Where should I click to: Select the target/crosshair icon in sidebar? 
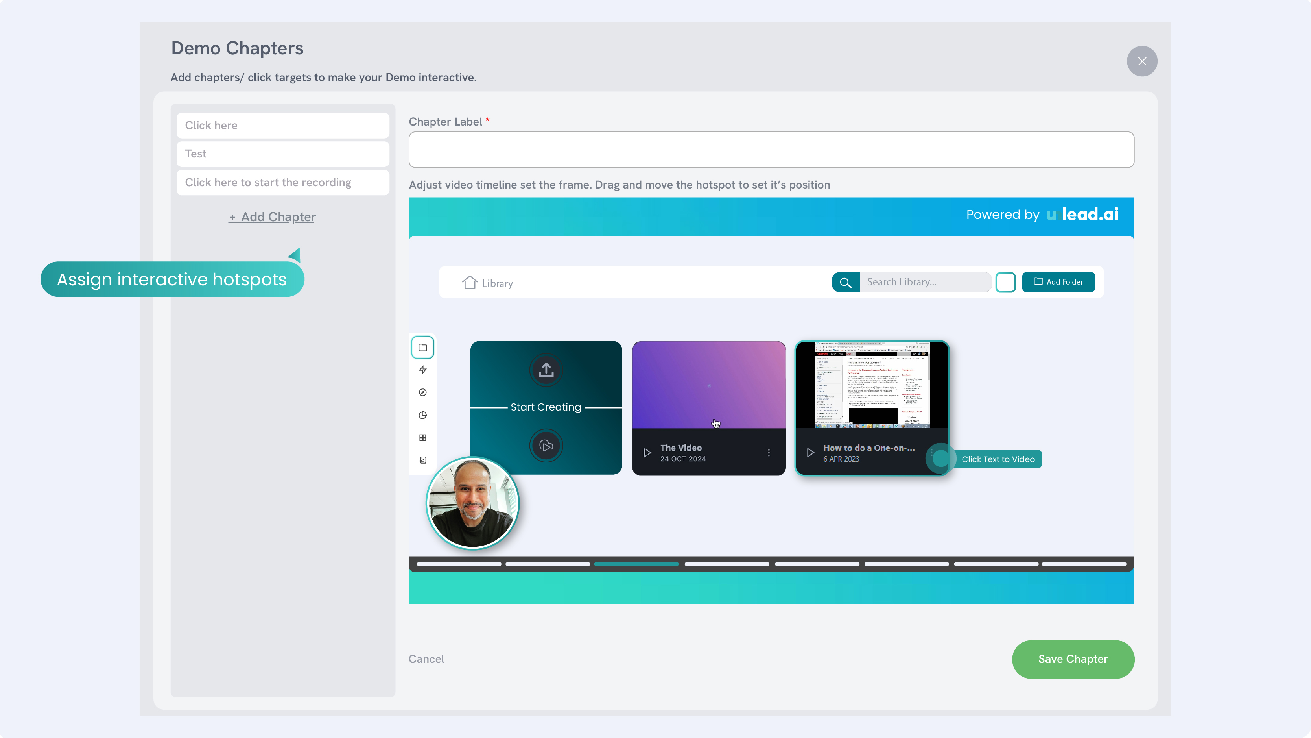pos(423,392)
